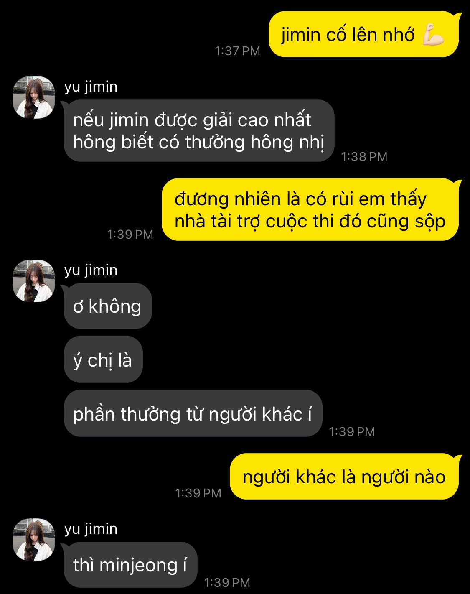Tap yu jimin's avatar beside 'thì minjeong í' message

coord(34,540)
